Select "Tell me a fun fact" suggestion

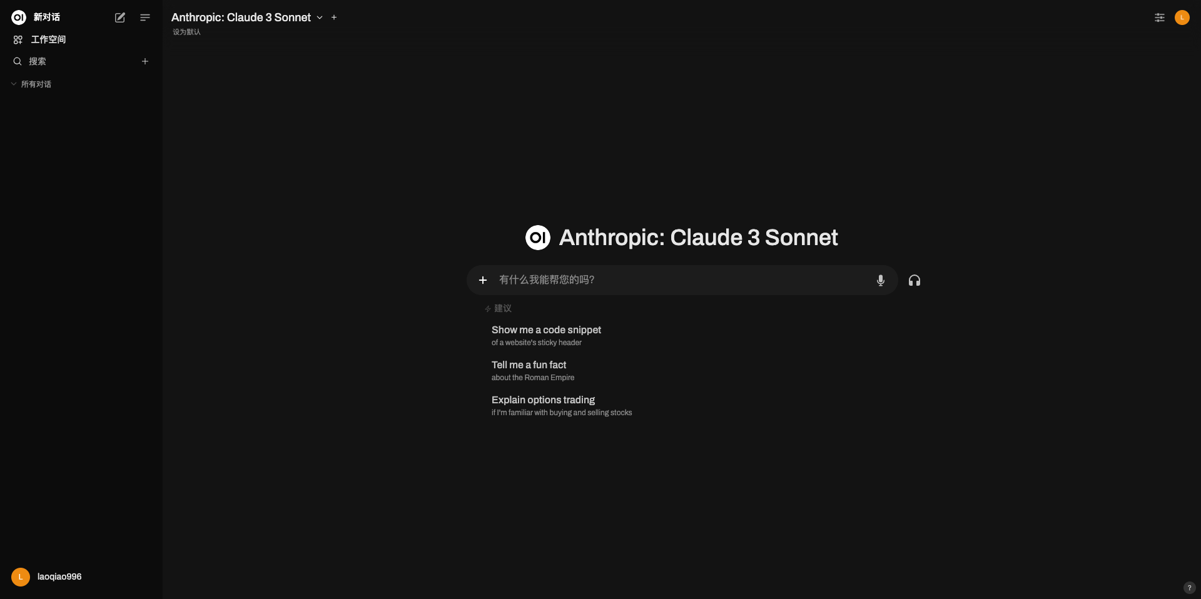[532, 370]
